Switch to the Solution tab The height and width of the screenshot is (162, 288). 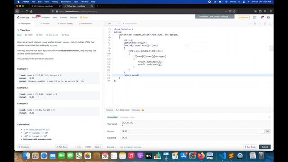point(45,24)
